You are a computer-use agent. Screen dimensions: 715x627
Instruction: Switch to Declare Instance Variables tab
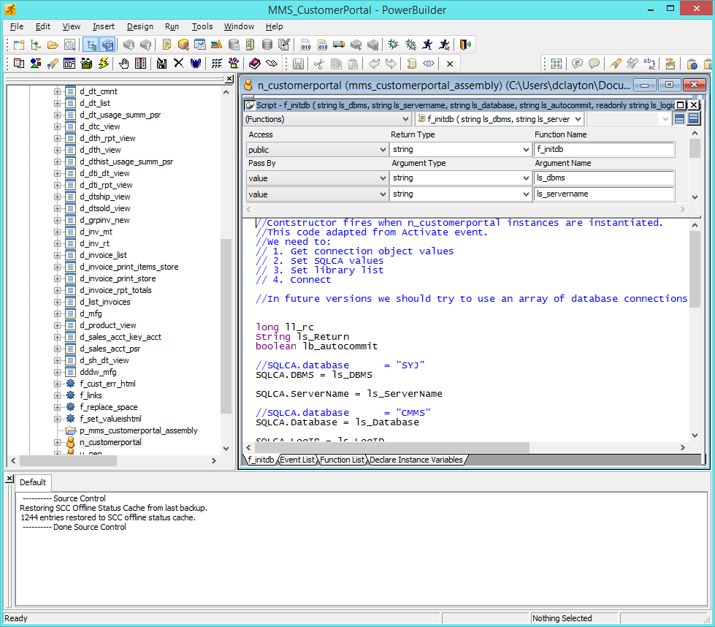tap(416, 460)
